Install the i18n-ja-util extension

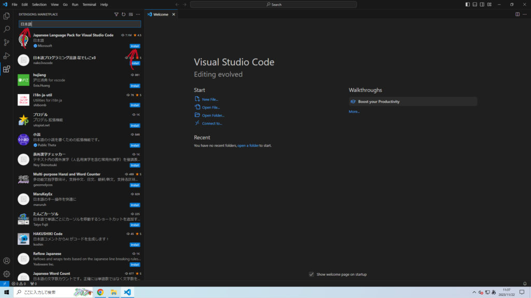135,105
